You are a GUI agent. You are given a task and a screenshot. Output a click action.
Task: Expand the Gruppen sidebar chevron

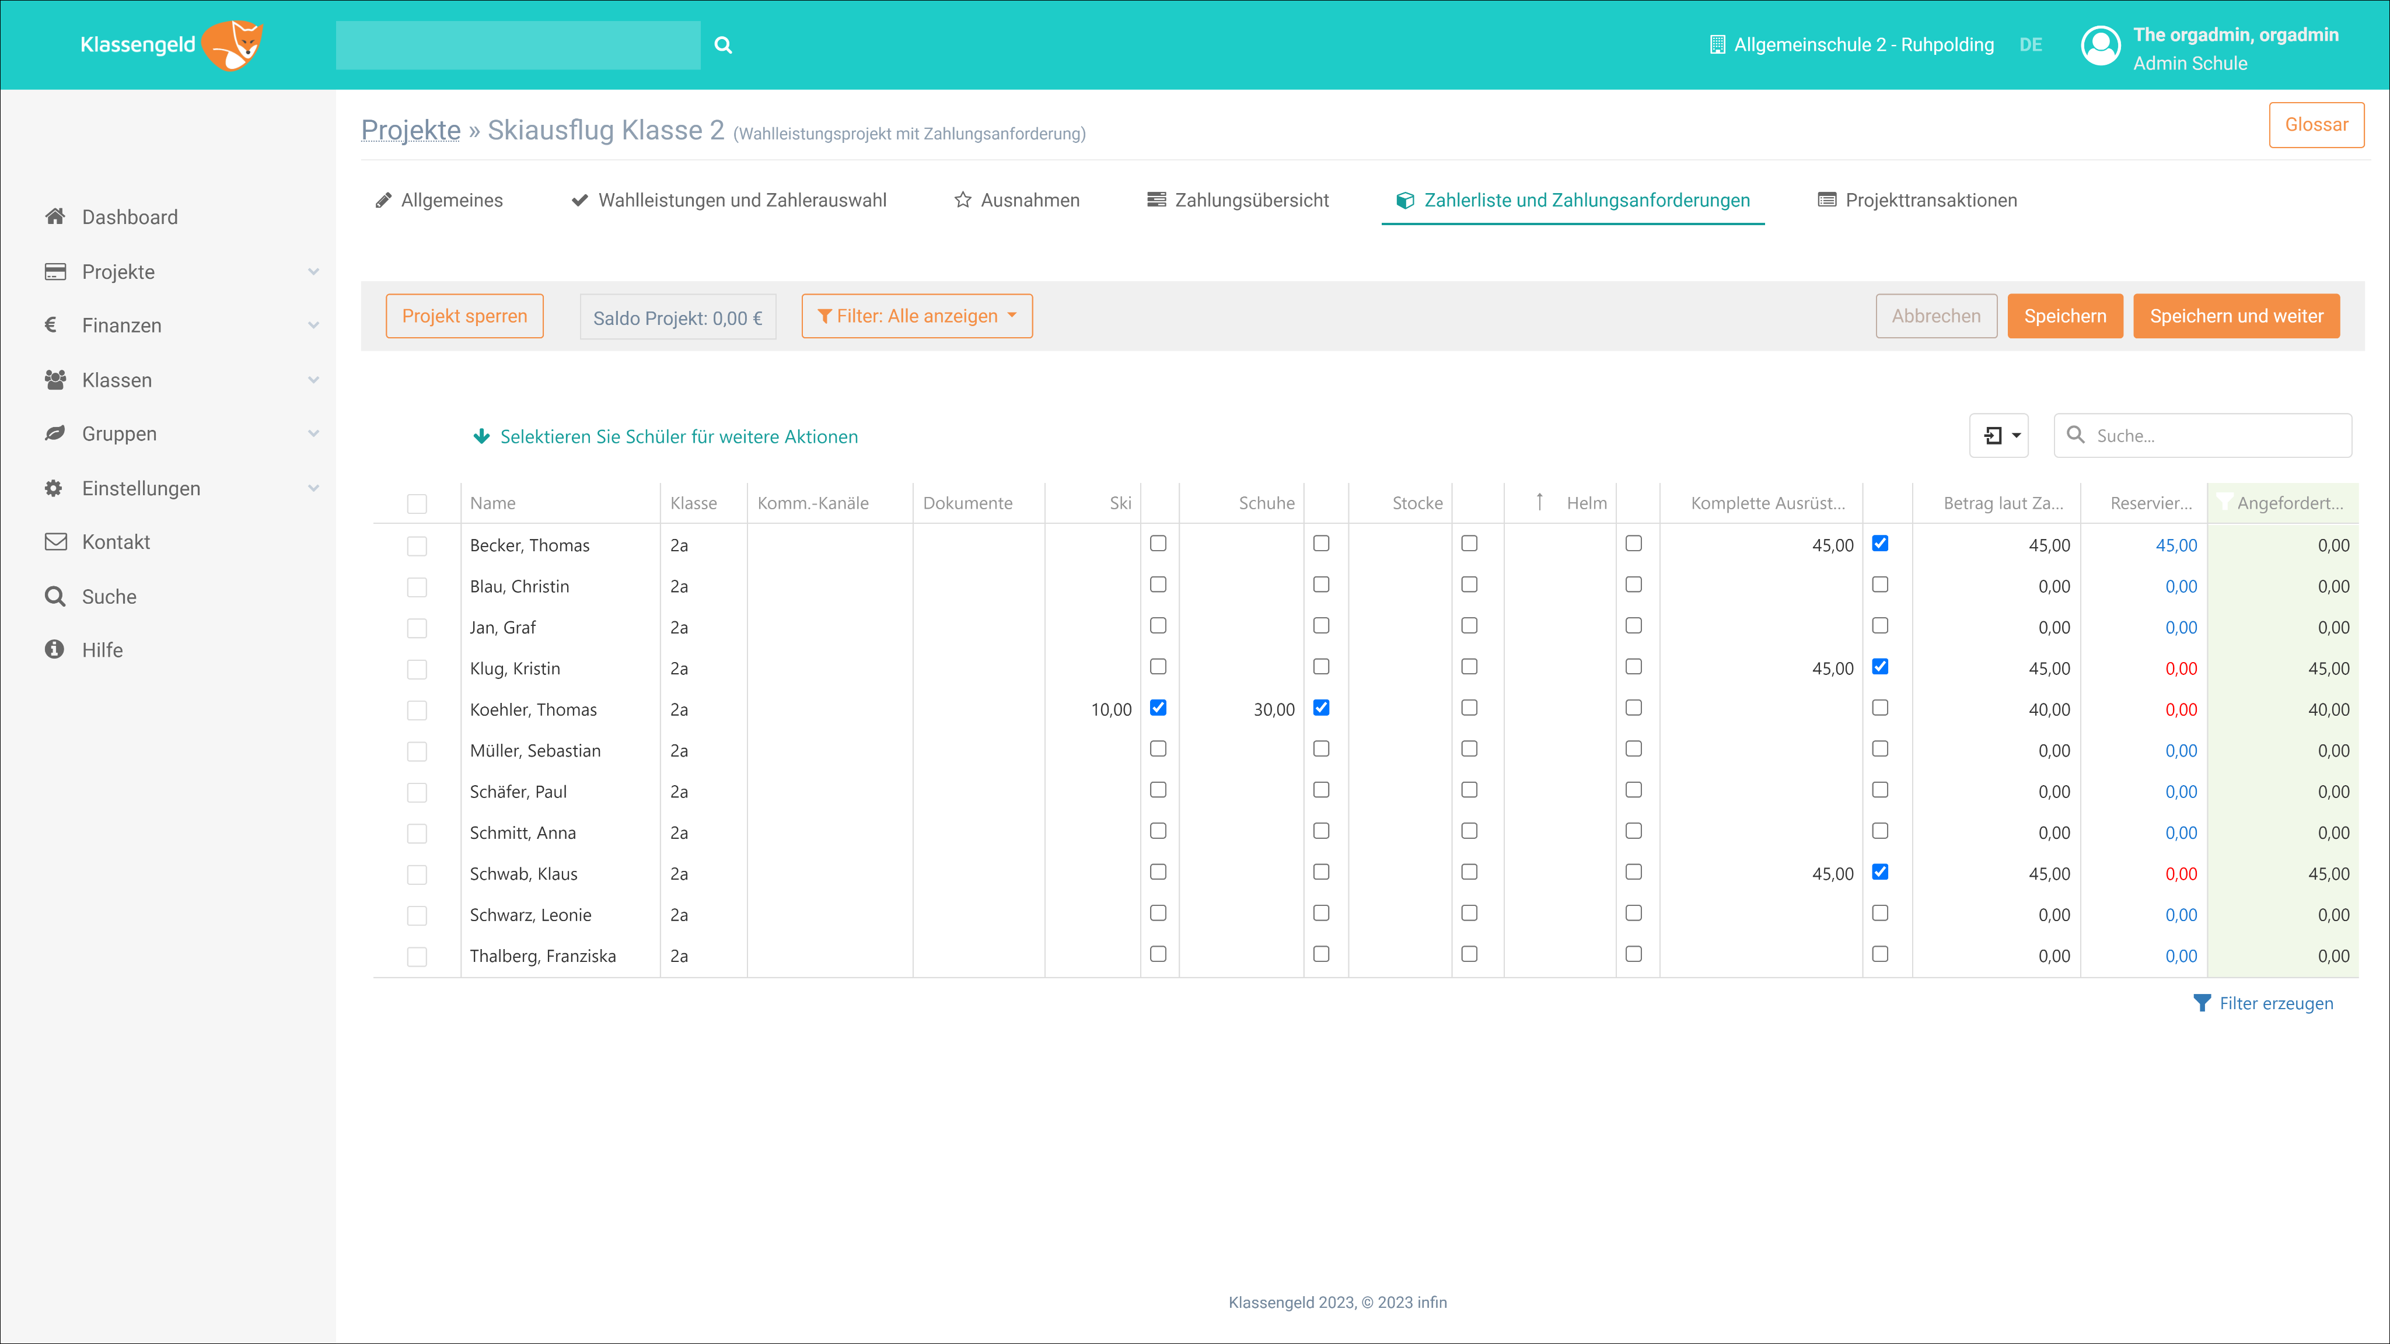coord(313,434)
